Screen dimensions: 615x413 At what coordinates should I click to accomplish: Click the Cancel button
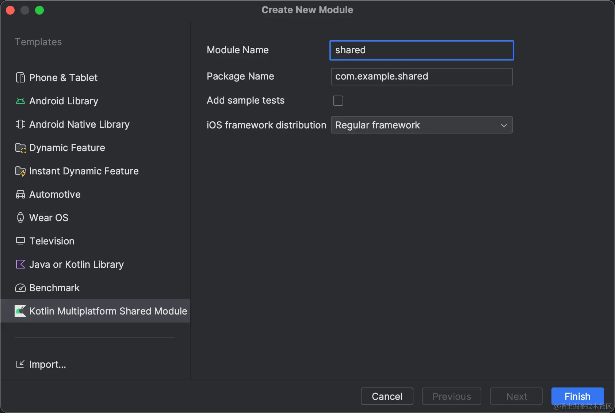387,396
